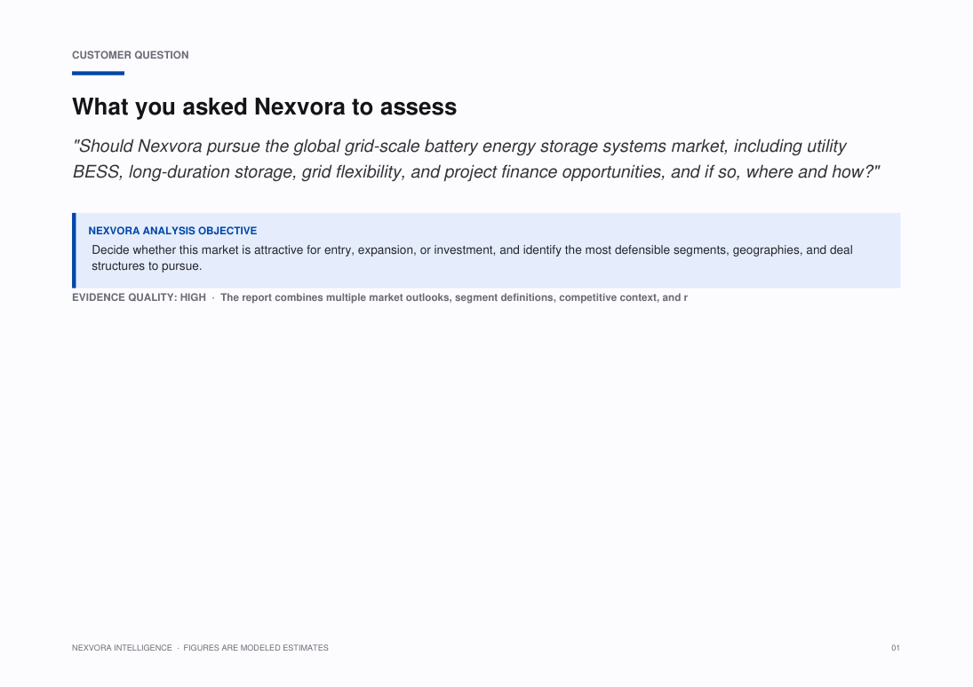
Task: Click the title What you asked Nexvora to assess
Action: point(264,107)
